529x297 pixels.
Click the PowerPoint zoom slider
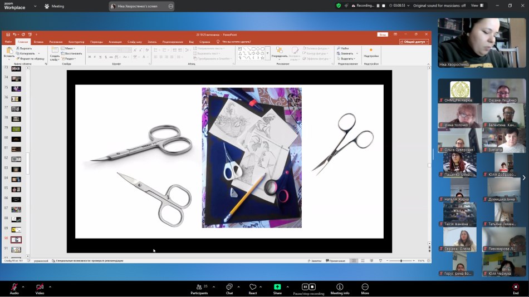pyautogui.click(x=401, y=260)
